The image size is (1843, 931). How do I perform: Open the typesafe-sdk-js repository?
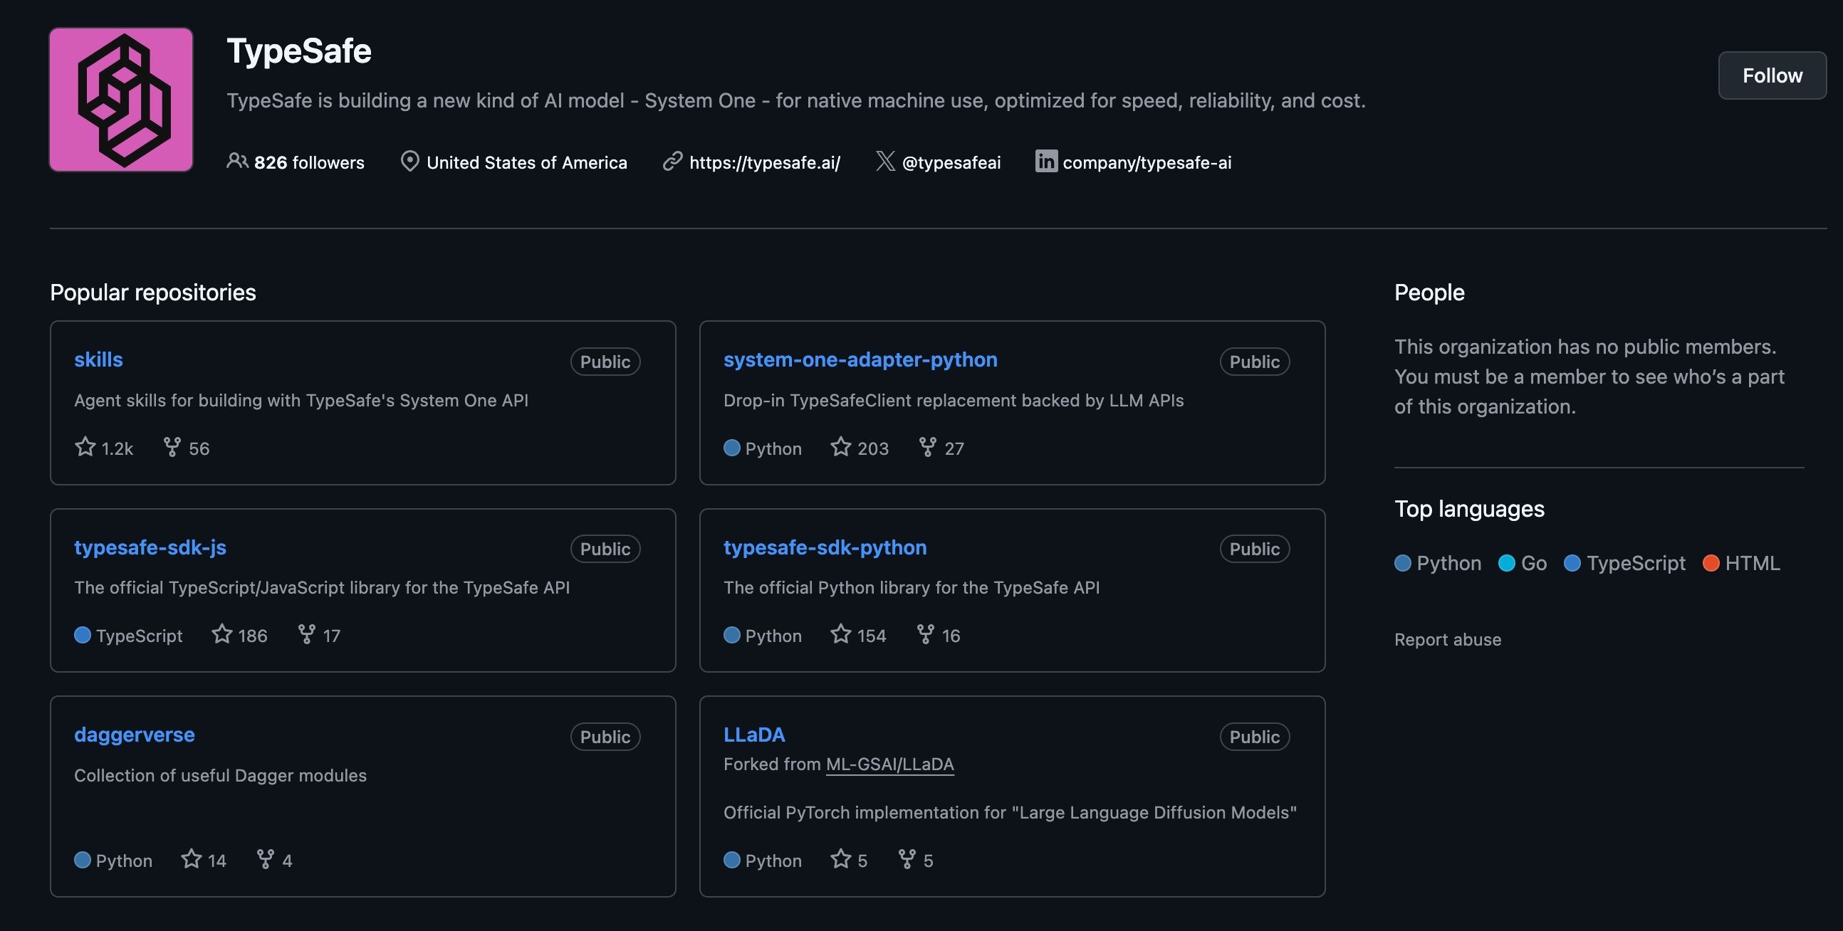pos(150,547)
